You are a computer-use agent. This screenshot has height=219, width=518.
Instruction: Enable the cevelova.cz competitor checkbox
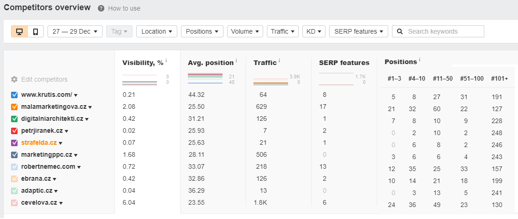click(x=14, y=203)
